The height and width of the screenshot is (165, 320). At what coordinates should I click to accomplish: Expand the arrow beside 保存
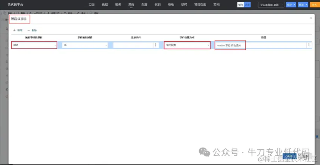tap(295, 5)
